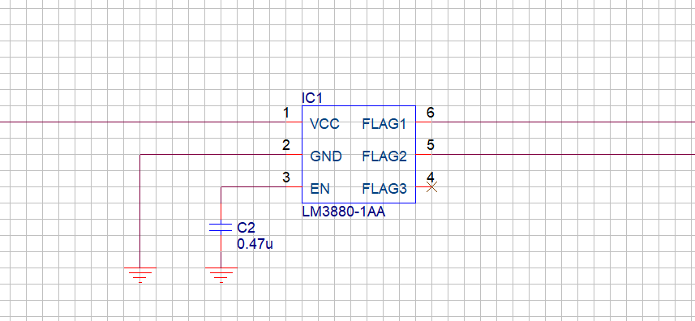
Task: Click the LM3880-1AA part value text
Action: coord(343,212)
